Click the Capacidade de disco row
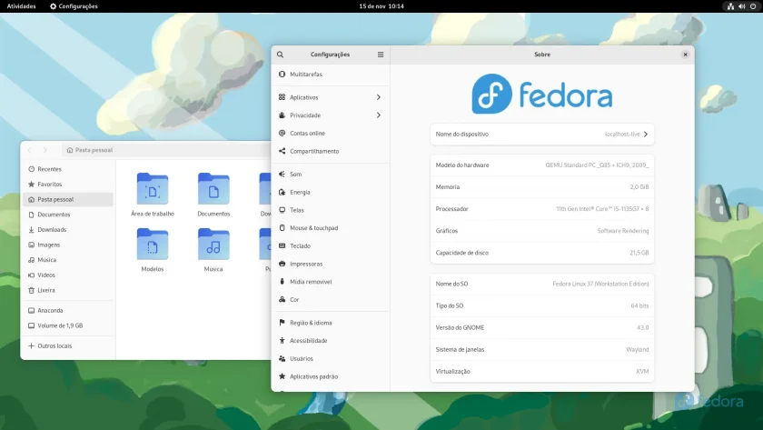763x430 pixels. 542,254
